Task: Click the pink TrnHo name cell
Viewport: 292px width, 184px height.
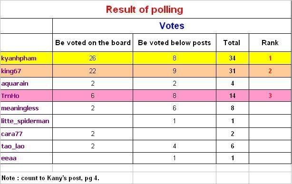Action: 27,96
